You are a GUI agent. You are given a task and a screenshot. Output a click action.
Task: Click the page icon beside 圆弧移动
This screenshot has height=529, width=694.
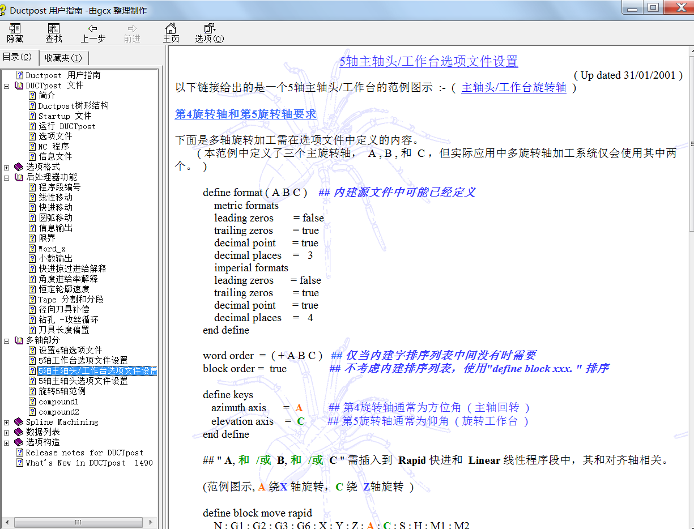tap(33, 218)
